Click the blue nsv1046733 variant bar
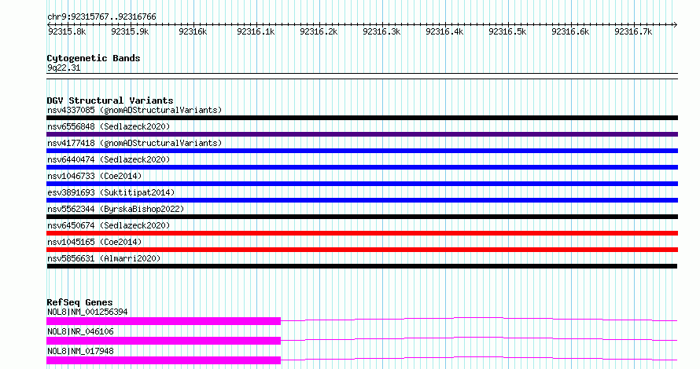 [x=362, y=184]
